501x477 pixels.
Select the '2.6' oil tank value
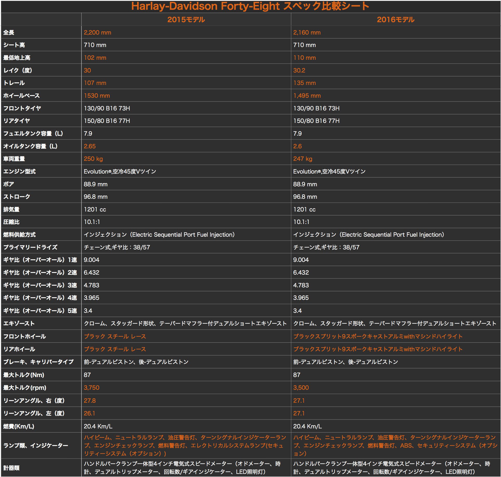click(x=297, y=146)
